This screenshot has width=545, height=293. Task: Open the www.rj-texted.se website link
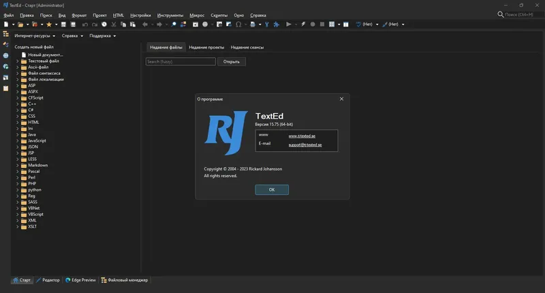[x=302, y=136]
